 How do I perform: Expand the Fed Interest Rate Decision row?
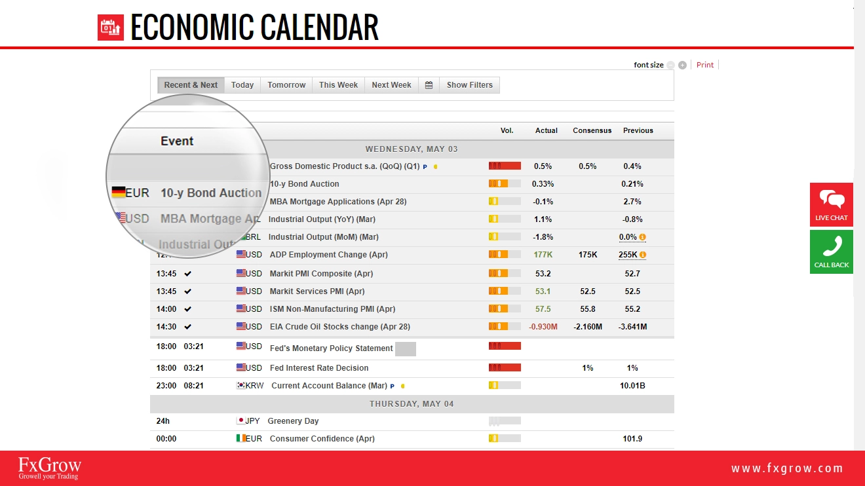(319, 368)
